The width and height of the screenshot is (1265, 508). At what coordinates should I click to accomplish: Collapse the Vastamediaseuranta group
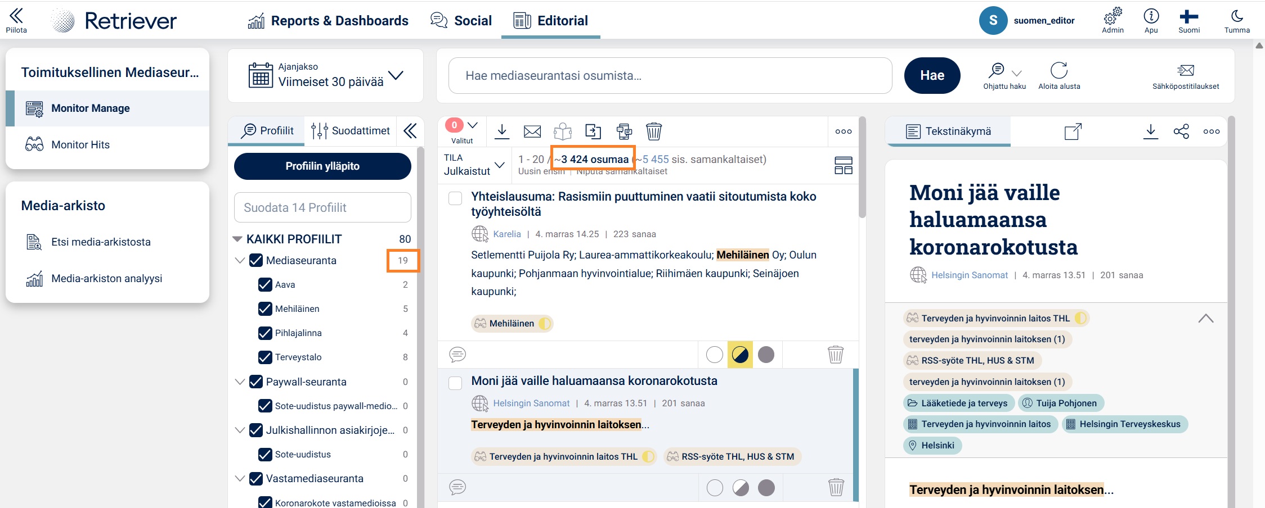coord(240,478)
